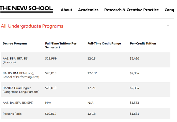Collapse section using the minus icon
177x122 pixels.
(x=168, y=26)
